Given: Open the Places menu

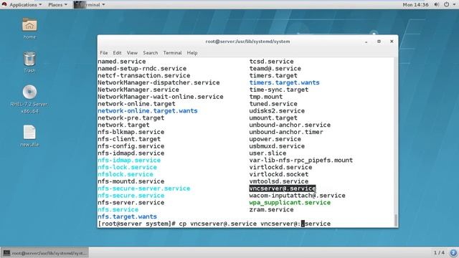Looking at the screenshot, I should (57, 5).
